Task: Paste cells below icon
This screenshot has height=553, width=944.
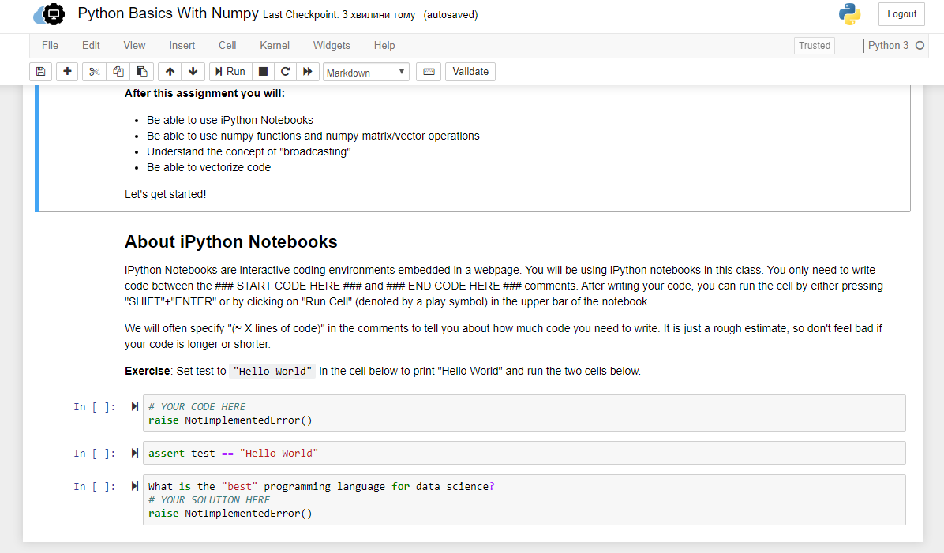Action: (142, 72)
